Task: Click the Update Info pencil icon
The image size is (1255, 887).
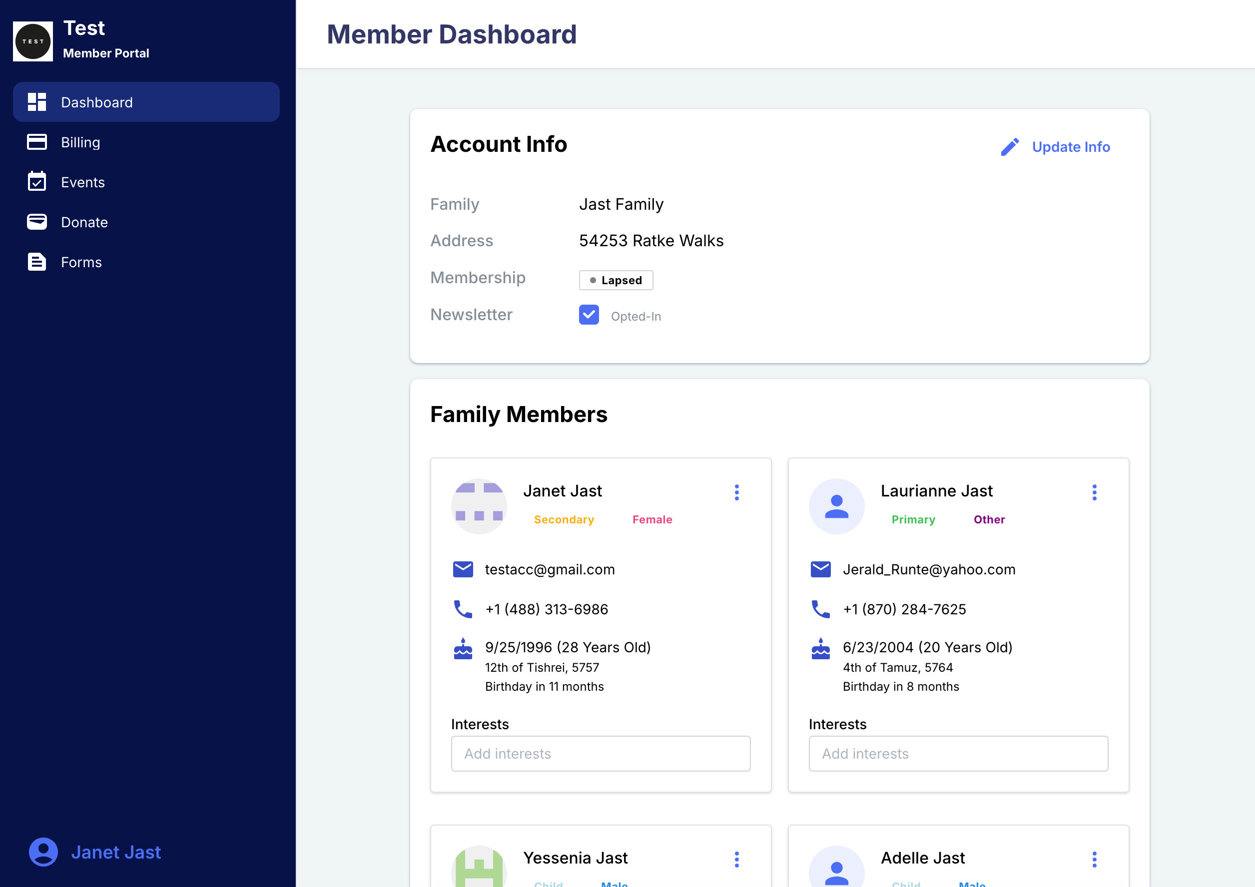Action: point(1009,147)
